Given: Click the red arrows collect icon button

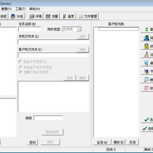Looking at the screenshot, I should click(x=147, y=88).
